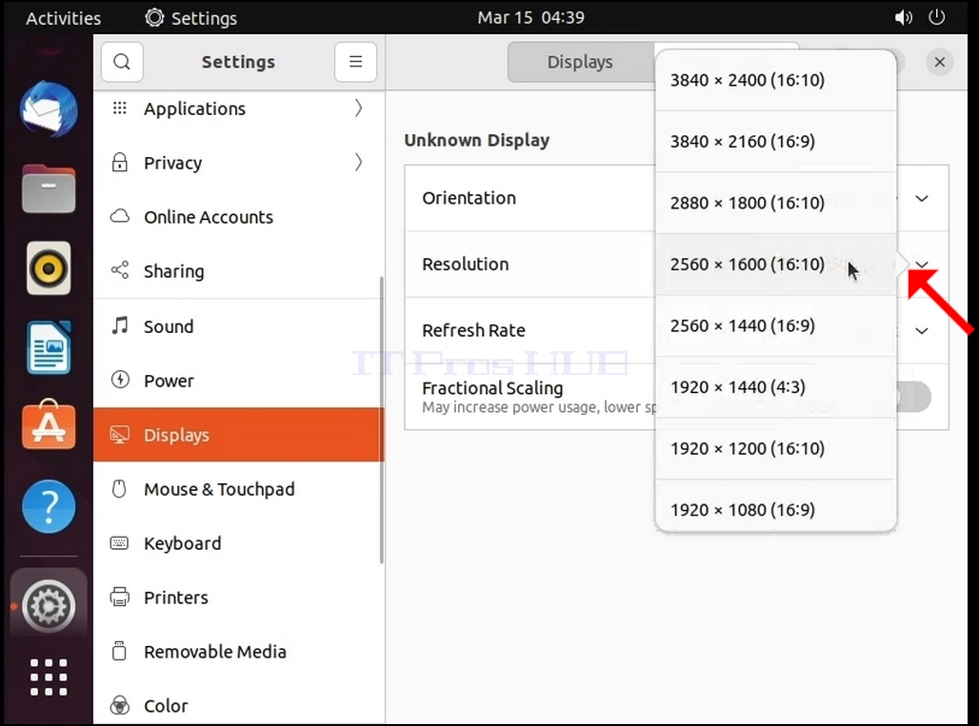Show Applications grid at dock bottom
Image resolution: width=979 pixels, height=726 pixels.
pyautogui.click(x=49, y=677)
